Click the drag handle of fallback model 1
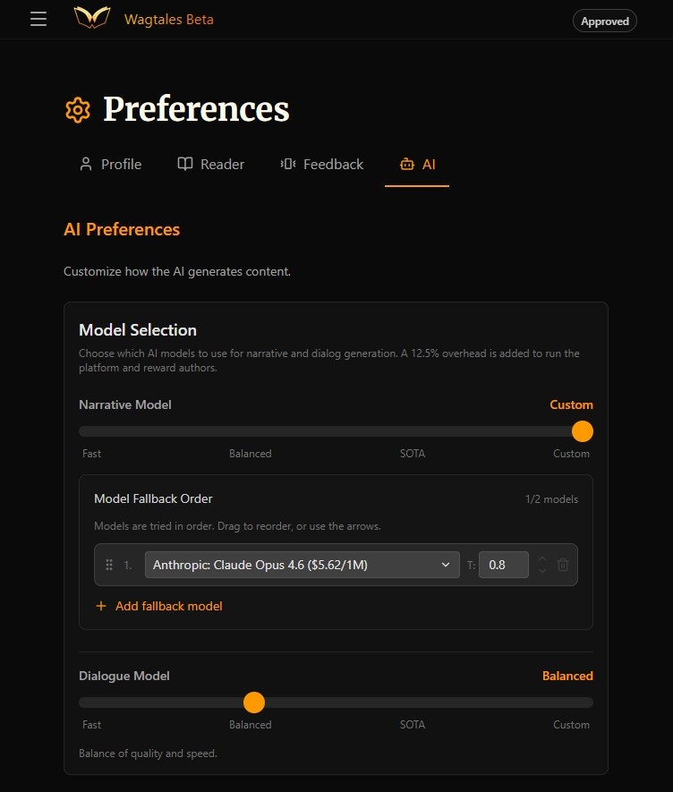The height and width of the screenshot is (792, 673). point(109,565)
